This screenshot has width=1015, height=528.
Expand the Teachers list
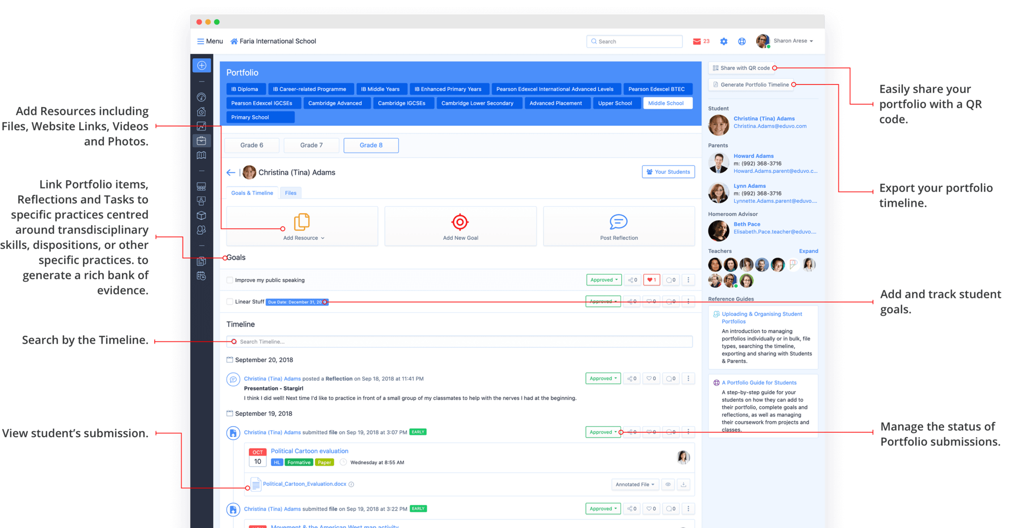(x=808, y=251)
